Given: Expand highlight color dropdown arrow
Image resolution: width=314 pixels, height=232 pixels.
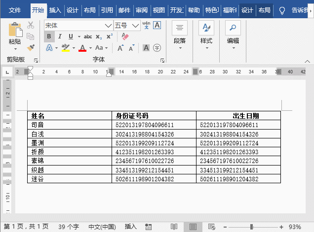Looking at the screenshot, I should click(74, 48).
